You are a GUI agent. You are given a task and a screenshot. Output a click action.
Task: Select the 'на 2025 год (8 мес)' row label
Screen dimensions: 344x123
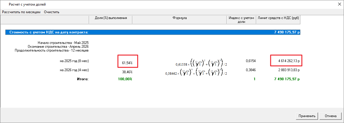coord(74,61)
